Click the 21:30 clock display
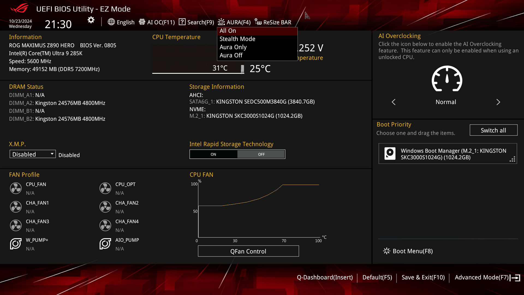The height and width of the screenshot is (295, 524). 58,24
